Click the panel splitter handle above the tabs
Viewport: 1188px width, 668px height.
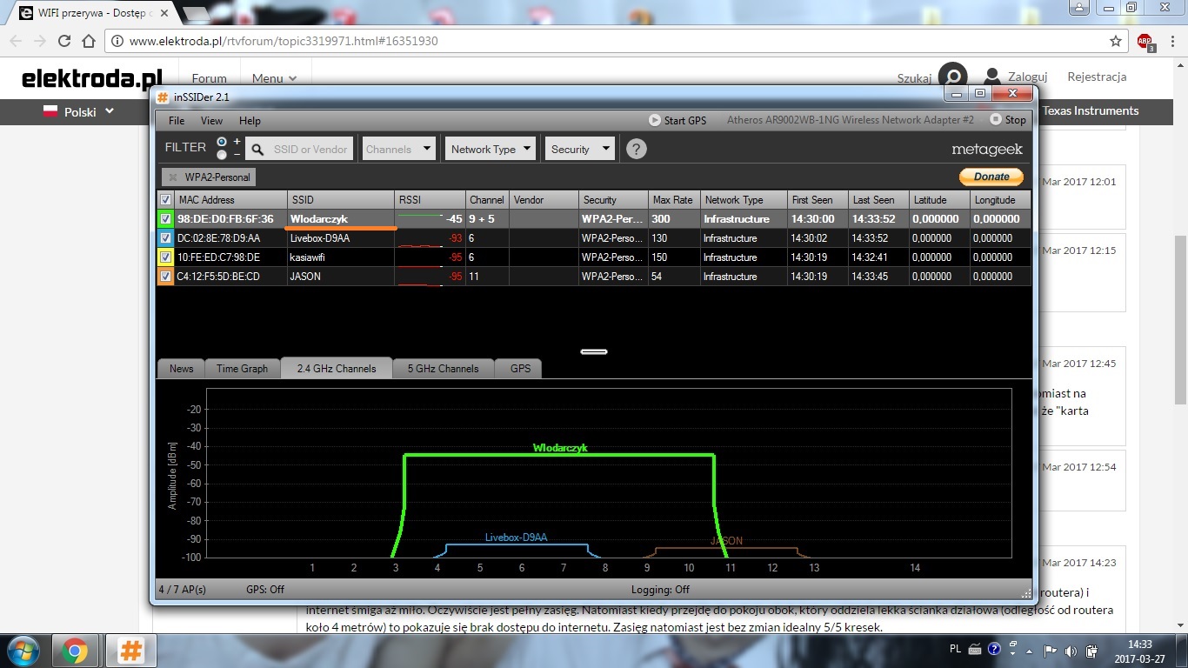[594, 351]
